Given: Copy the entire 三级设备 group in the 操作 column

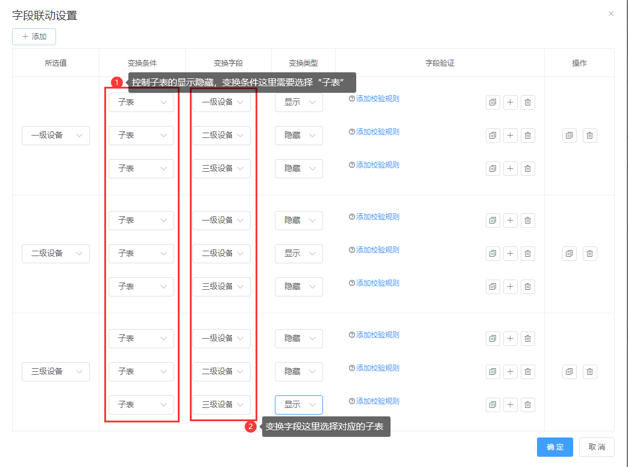Looking at the screenshot, I should coord(570,372).
